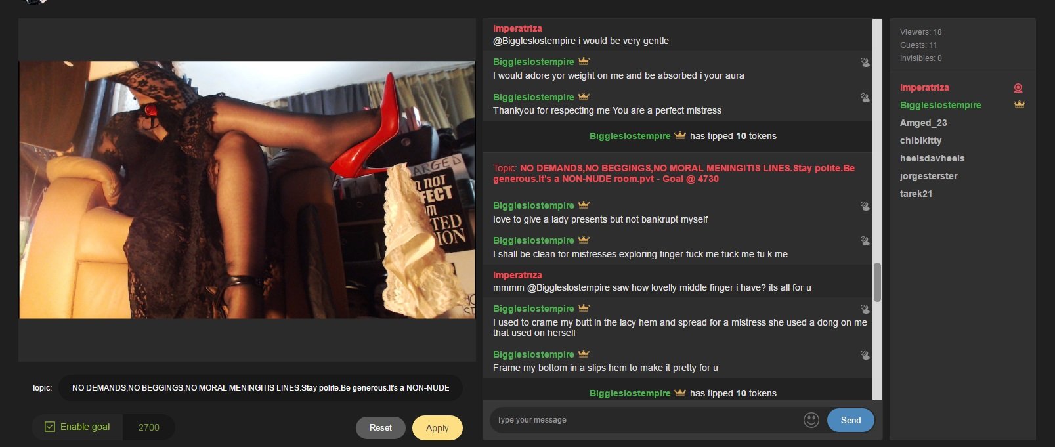Select user chibikitty in viewer list
Image resolution: width=1055 pixels, height=447 pixels.
coord(920,140)
